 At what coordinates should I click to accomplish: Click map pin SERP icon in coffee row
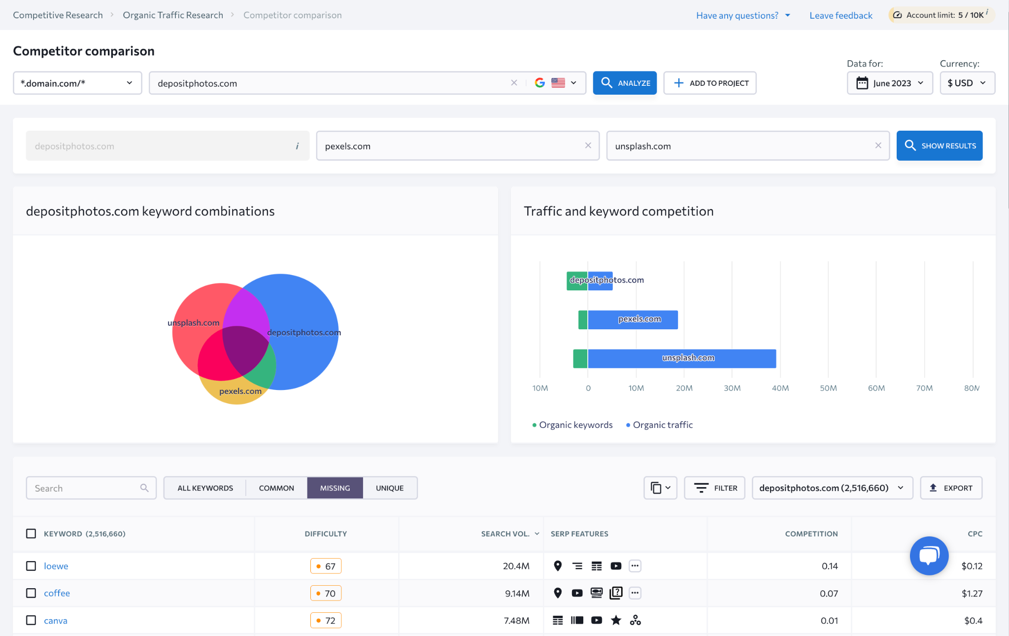(x=558, y=593)
